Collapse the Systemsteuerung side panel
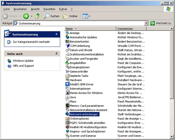This screenshot has height=140, width=175. click(56, 34)
